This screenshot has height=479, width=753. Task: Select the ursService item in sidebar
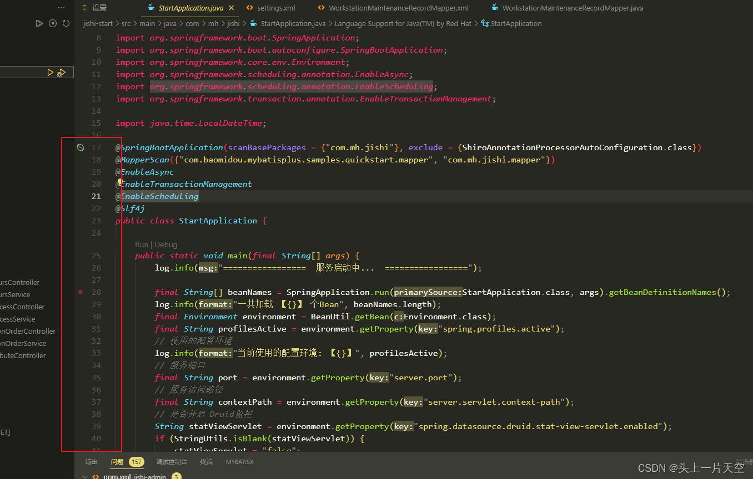click(x=15, y=295)
